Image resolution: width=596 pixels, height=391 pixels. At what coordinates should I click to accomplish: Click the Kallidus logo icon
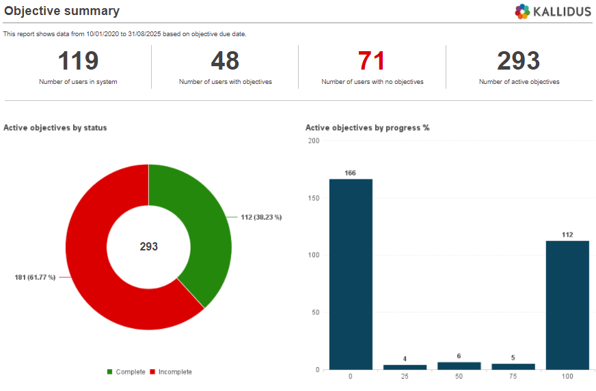coord(522,11)
